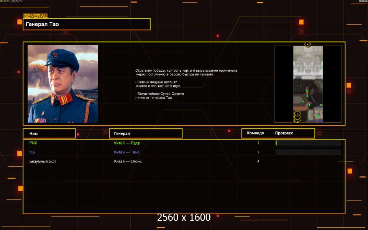The image size is (368, 230).
Task: Click the map preview thumbnail
Action: pyautogui.click(x=308, y=84)
